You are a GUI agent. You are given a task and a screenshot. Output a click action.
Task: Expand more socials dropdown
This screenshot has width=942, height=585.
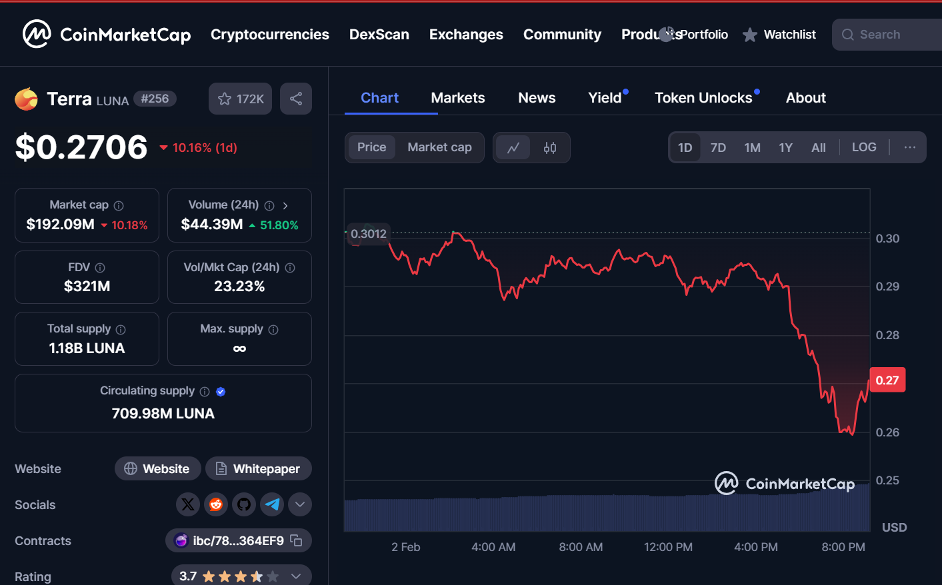click(x=300, y=504)
